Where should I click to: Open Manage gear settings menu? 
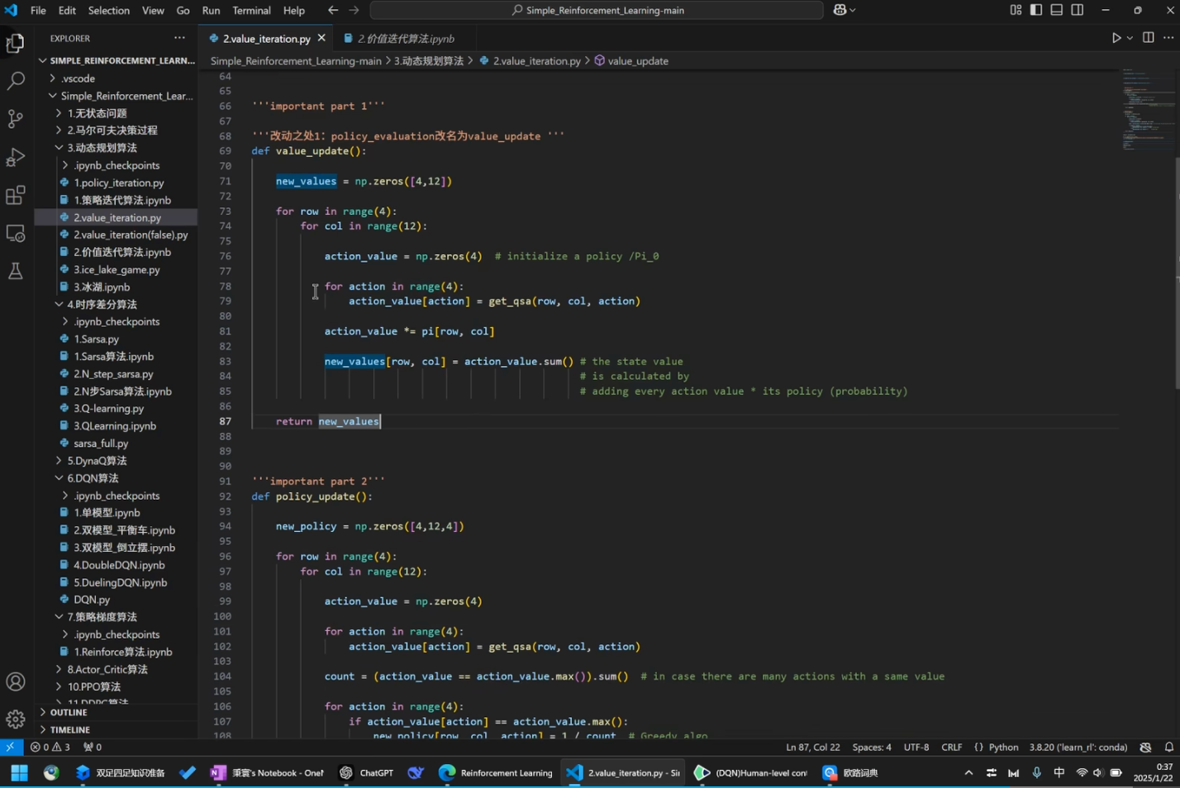pos(16,719)
